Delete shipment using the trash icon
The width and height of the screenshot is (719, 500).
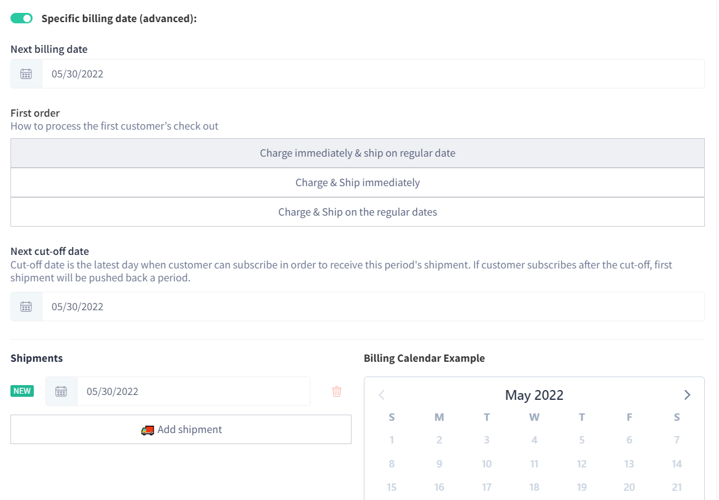(x=337, y=391)
